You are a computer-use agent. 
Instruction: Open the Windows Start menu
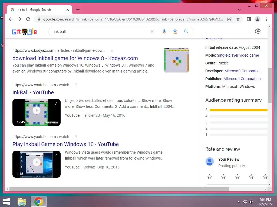[x=6, y=202]
